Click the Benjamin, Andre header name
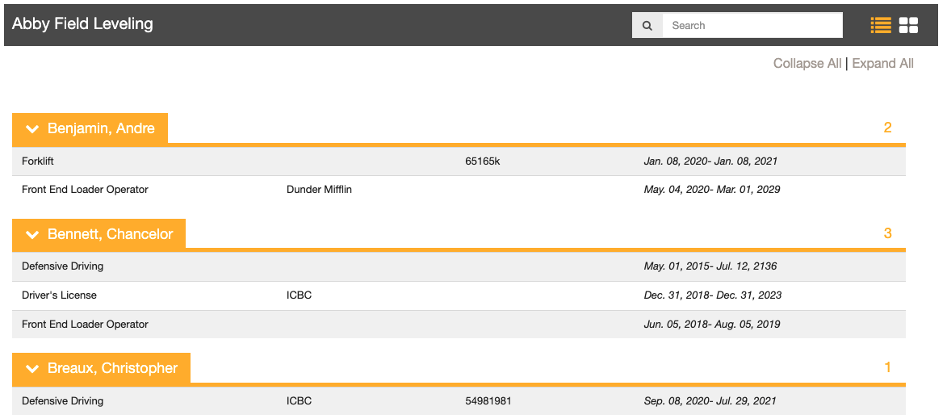This screenshot has width=947, height=419. (101, 128)
